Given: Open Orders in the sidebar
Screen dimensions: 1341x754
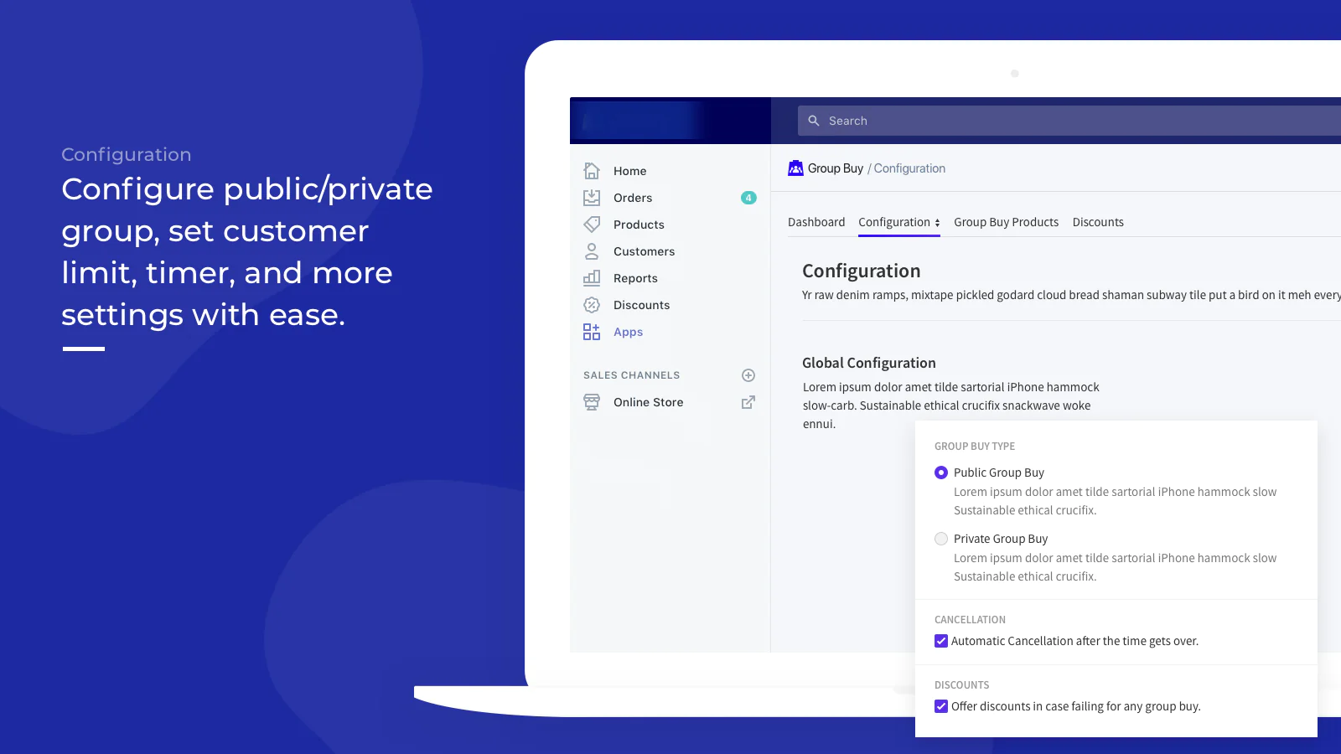Looking at the screenshot, I should (x=633, y=198).
